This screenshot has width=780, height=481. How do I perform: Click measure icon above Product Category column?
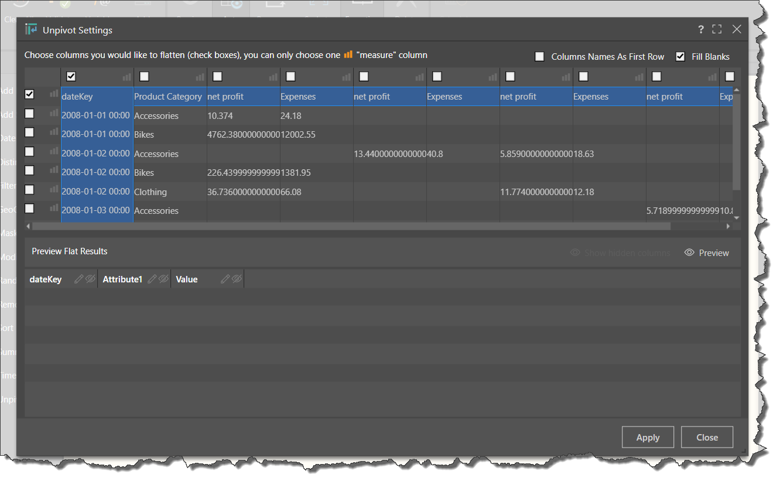pyautogui.click(x=200, y=77)
